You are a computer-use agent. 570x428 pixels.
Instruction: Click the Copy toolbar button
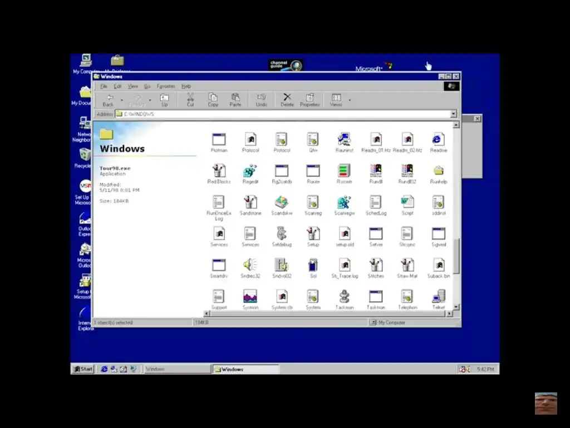point(213,100)
